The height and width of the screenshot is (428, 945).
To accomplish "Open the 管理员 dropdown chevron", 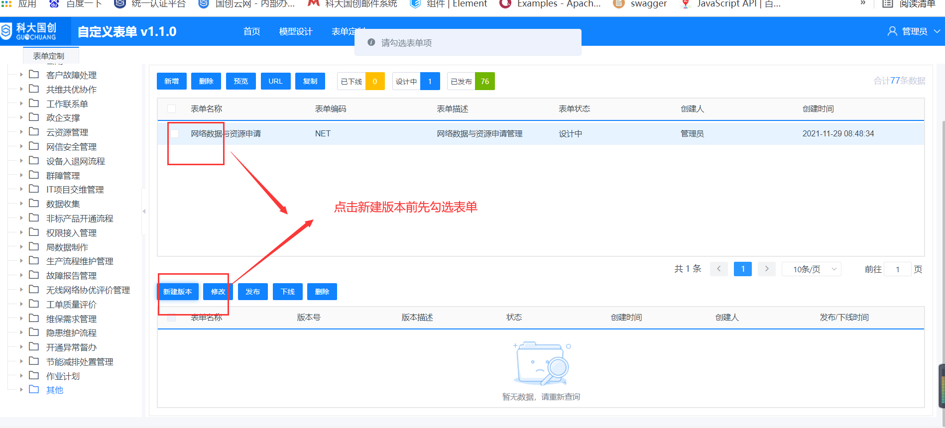I will coord(937,31).
